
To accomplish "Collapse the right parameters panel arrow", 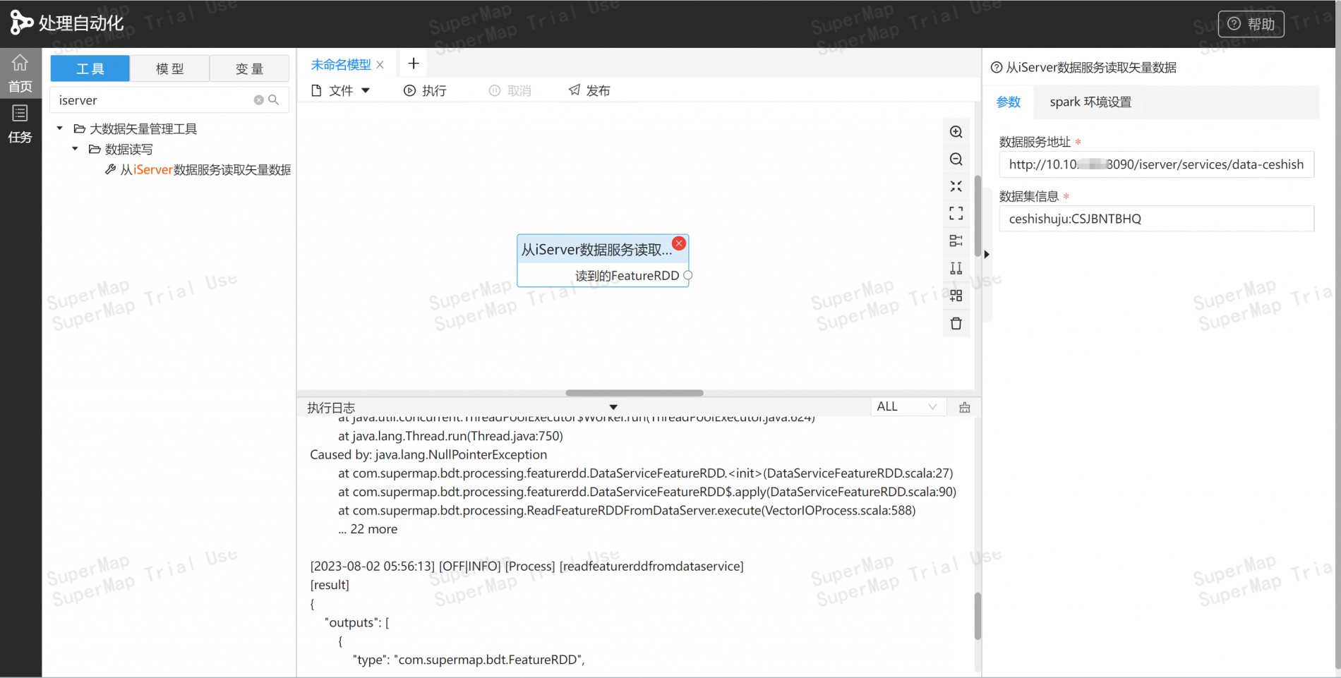I will tap(987, 254).
